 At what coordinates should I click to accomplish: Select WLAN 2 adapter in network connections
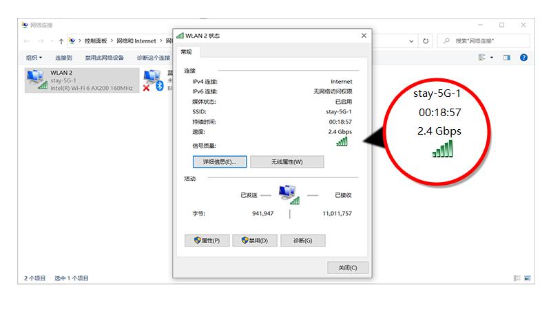pos(82,80)
